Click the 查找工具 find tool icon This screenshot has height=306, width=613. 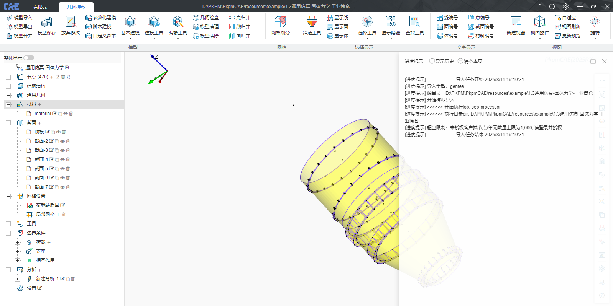click(414, 22)
